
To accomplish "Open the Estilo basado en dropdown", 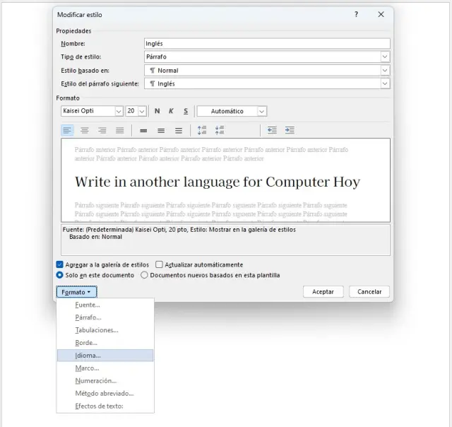I will click(x=385, y=71).
